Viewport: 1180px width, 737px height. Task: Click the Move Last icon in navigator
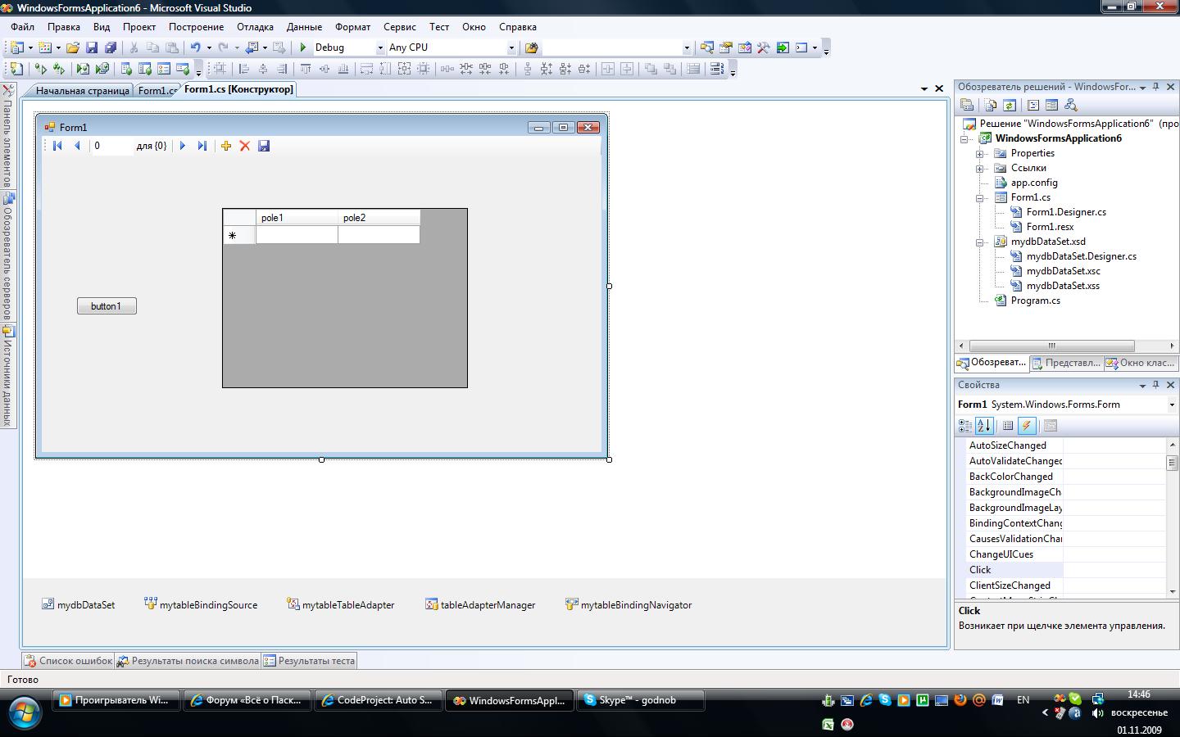tap(202, 146)
